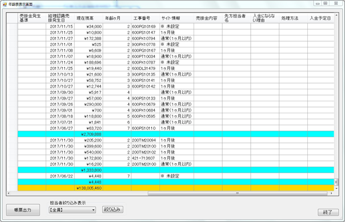Image resolution: width=345 pixels, height=222 pixels.
Task: Select the 年齢ヶ月 column header
Action: pos(117,18)
